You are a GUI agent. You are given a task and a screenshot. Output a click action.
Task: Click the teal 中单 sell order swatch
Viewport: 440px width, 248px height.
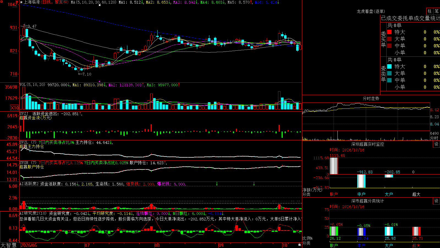tap(389, 80)
